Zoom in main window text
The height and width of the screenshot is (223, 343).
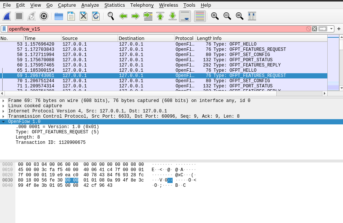pos(215,16)
